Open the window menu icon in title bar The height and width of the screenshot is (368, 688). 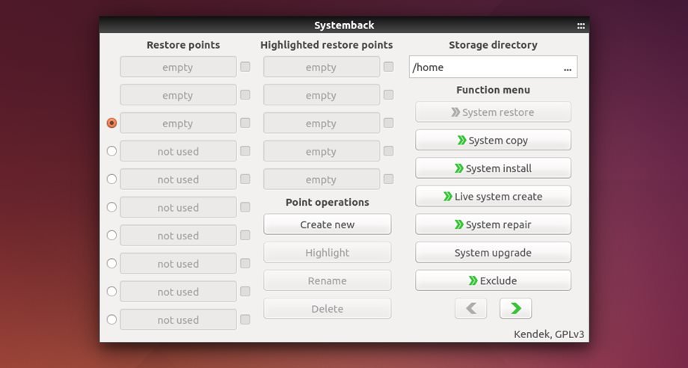581,25
